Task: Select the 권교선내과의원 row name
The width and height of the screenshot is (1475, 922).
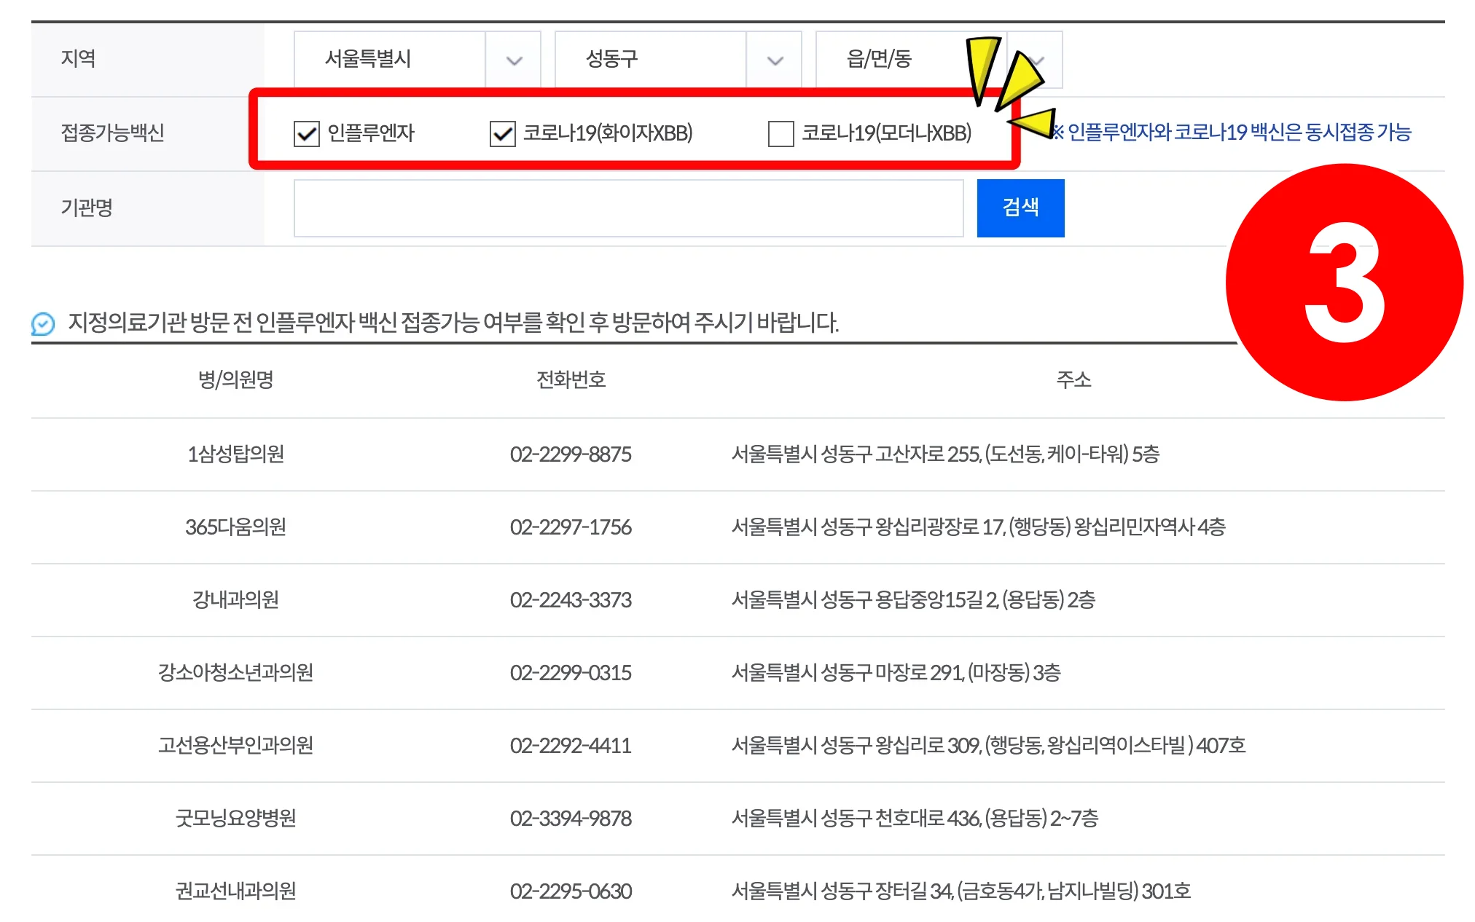Action: 235,891
